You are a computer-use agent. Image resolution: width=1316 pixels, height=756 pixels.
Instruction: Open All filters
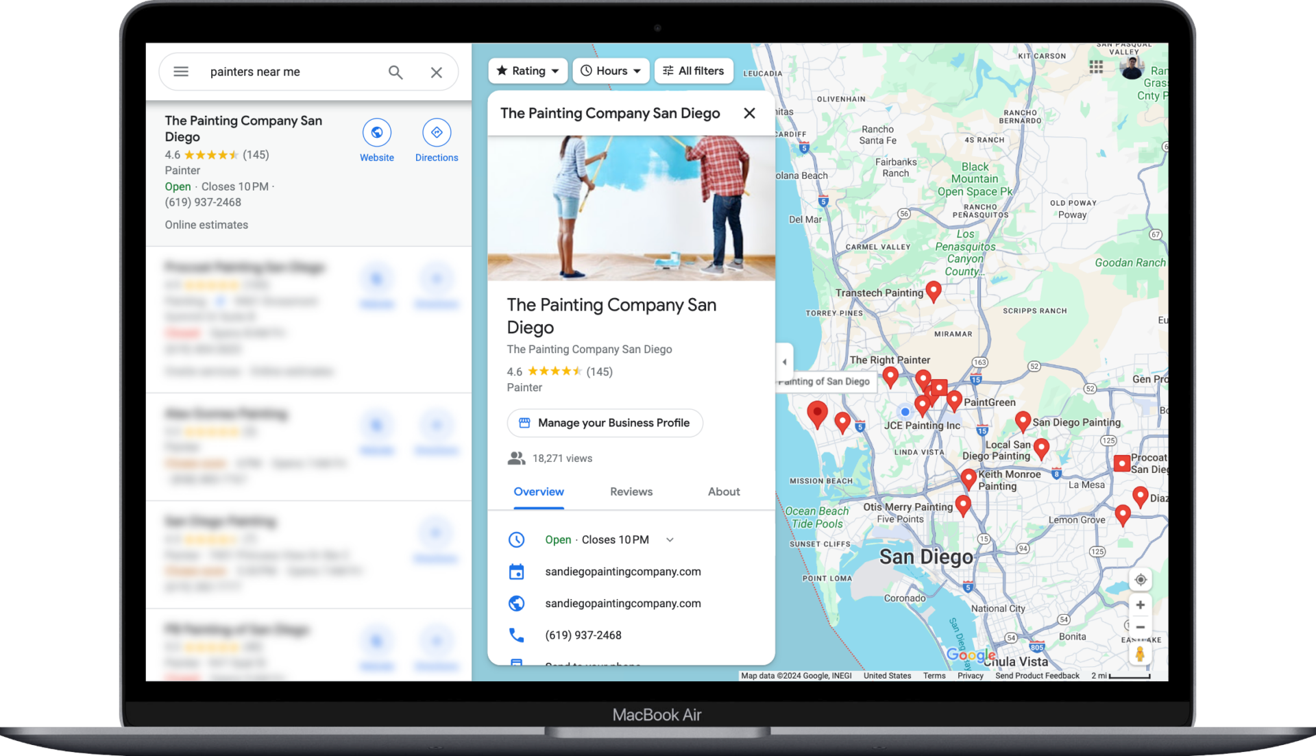[x=694, y=71]
